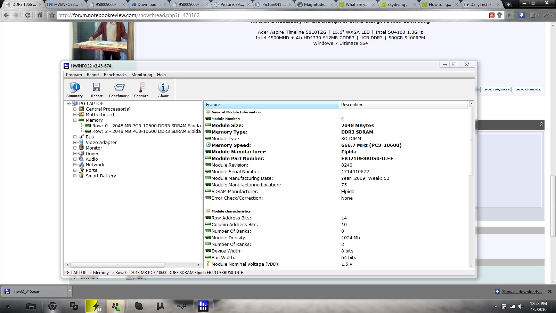Open the Benchmarks menu
The width and height of the screenshot is (556, 313).
click(115, 75)
